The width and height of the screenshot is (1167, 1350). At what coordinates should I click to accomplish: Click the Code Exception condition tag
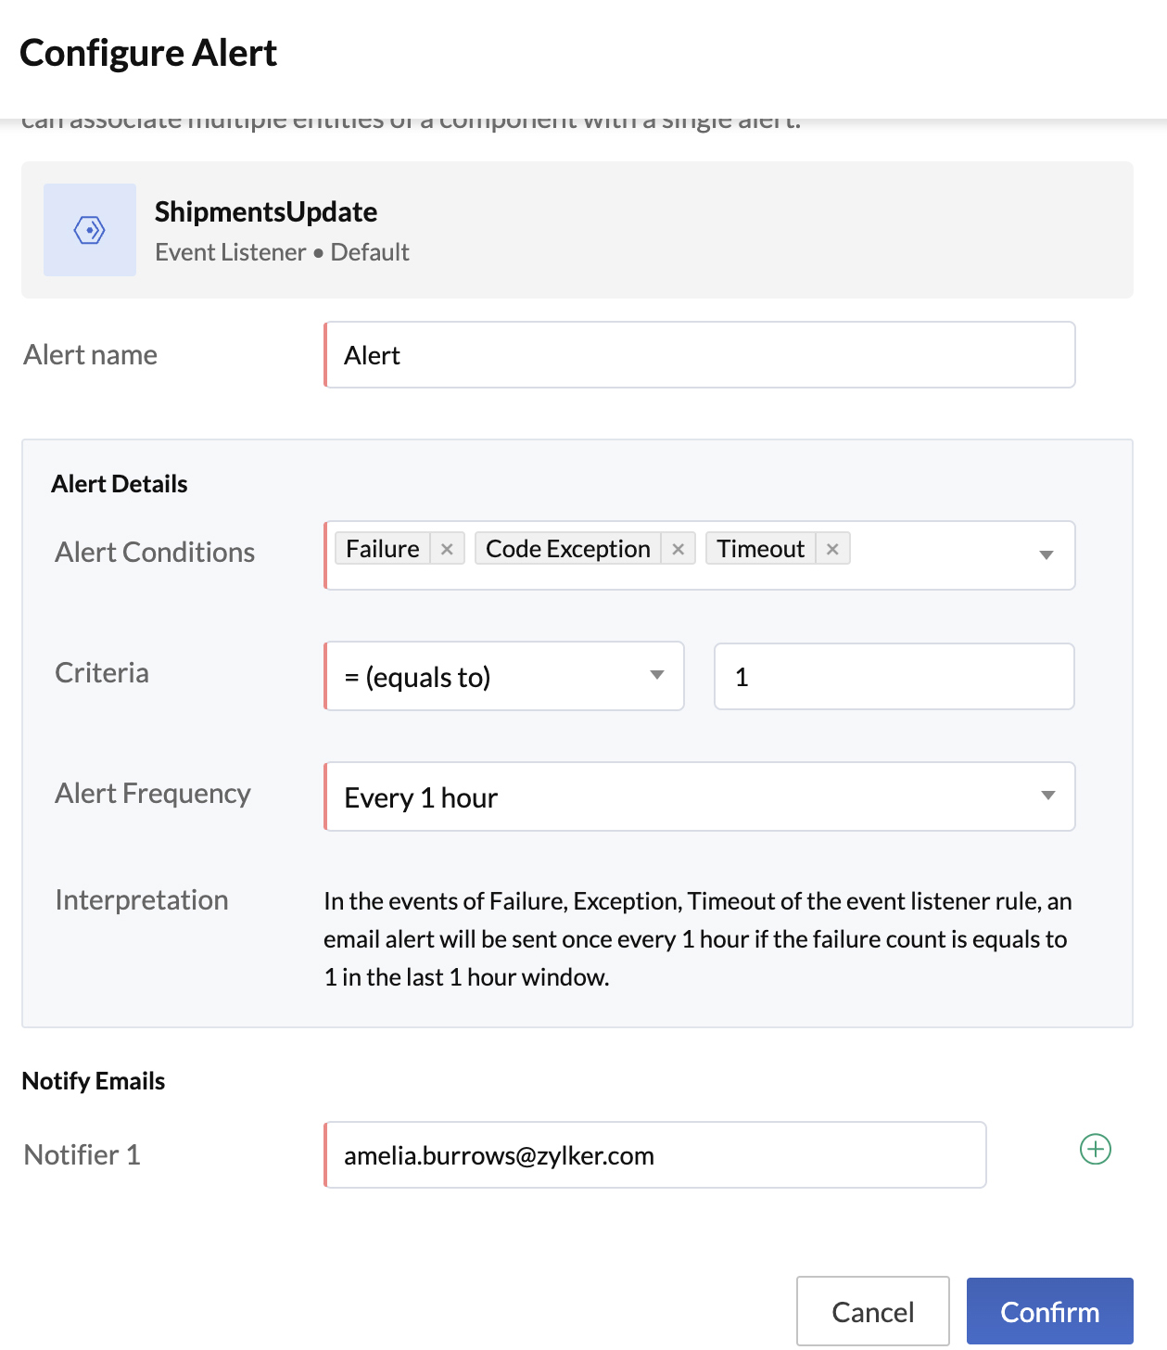click(566, 548)
